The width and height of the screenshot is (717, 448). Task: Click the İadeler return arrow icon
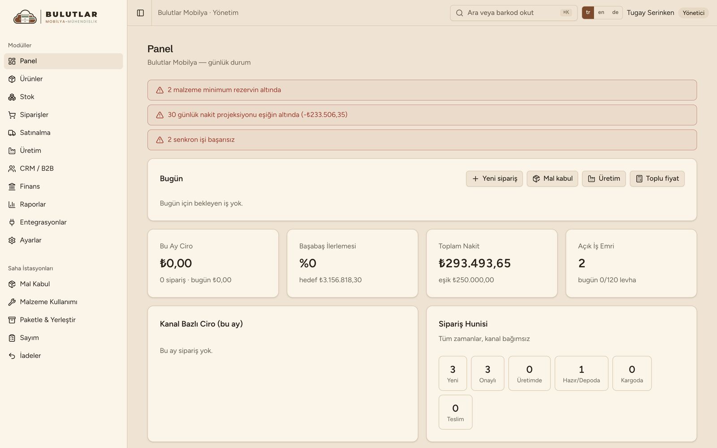12,356
